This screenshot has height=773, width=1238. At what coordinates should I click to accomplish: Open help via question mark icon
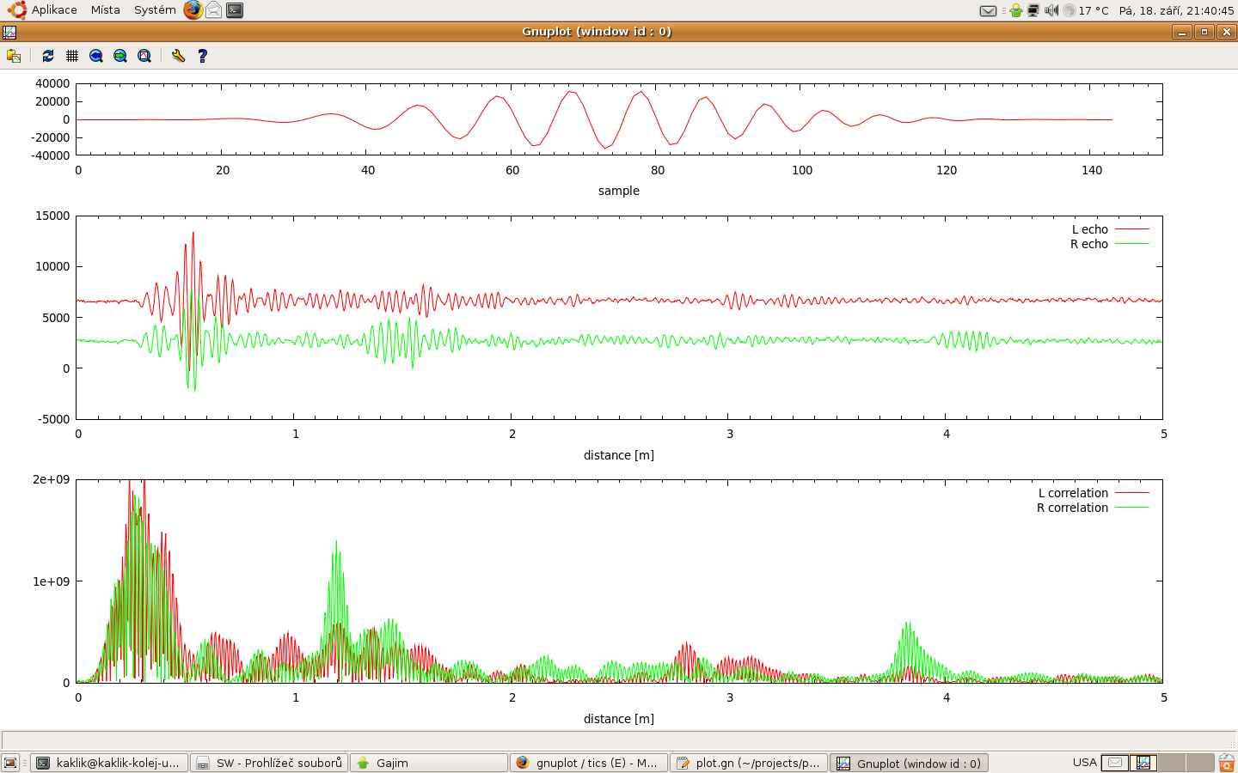pyautogui.click(x=203, y=56)
